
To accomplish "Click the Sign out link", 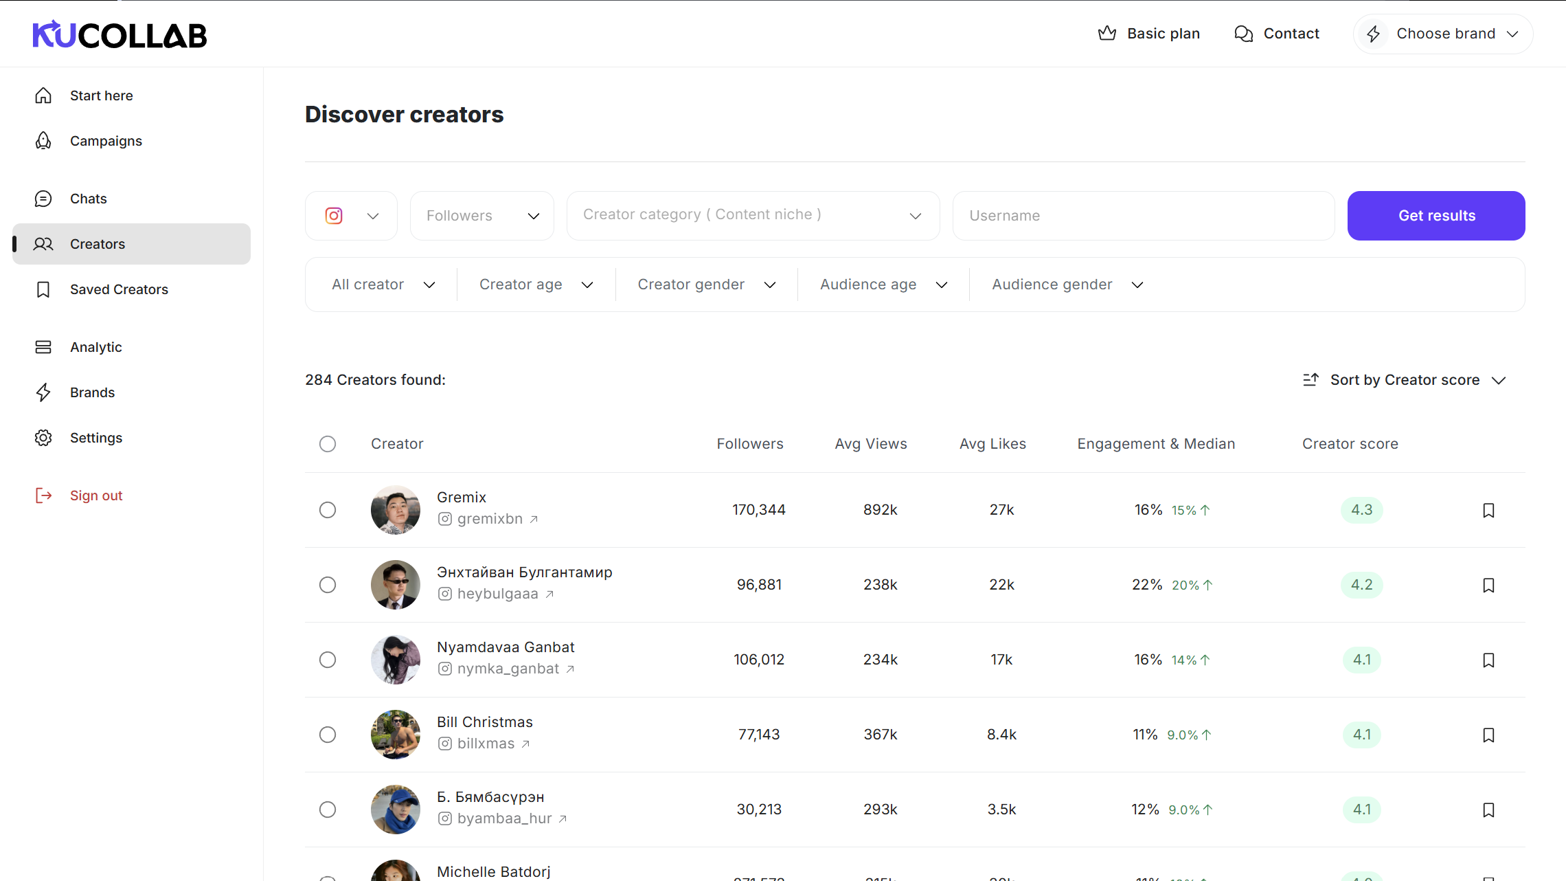I will tap(95, 495).
